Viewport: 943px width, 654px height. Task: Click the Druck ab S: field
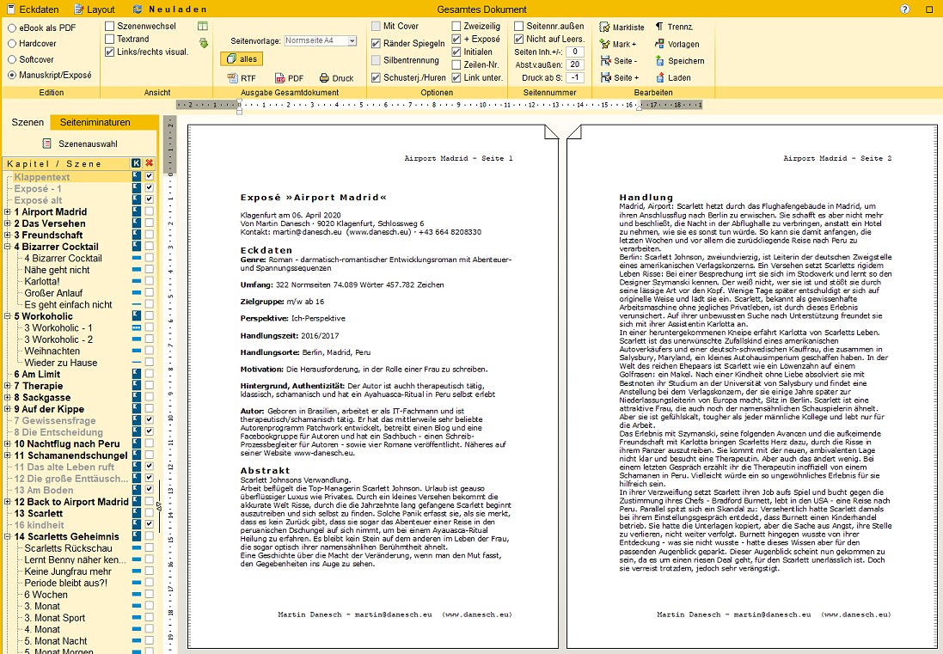click(x=575, y=77)
